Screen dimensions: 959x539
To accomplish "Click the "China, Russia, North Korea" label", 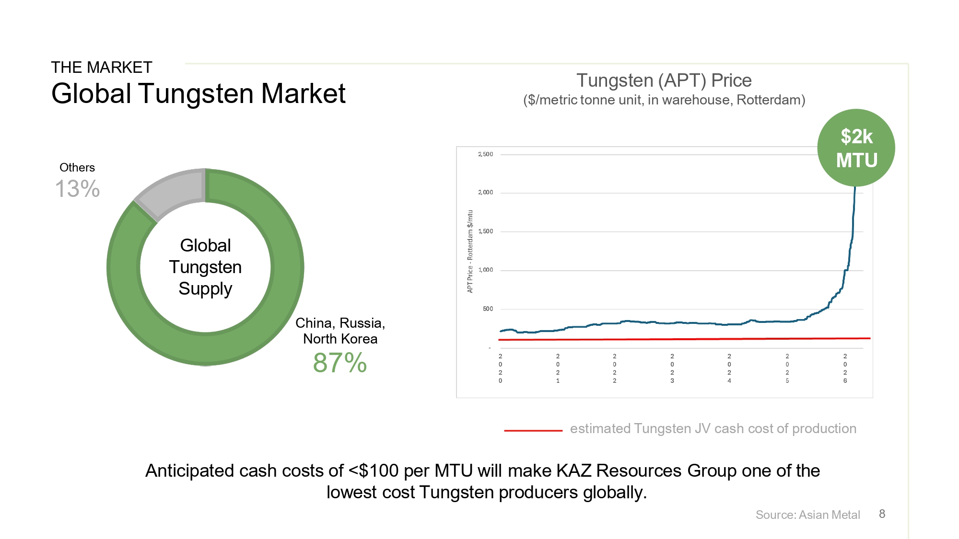I will point(340,331).
